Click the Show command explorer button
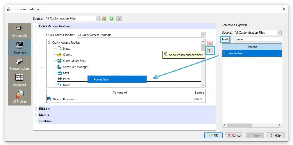 pyautogui.click(x=210, y=50)
